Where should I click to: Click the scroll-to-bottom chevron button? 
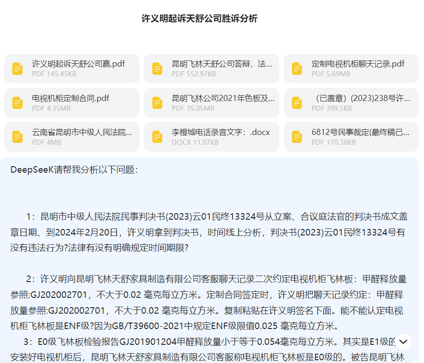point(403,342)
